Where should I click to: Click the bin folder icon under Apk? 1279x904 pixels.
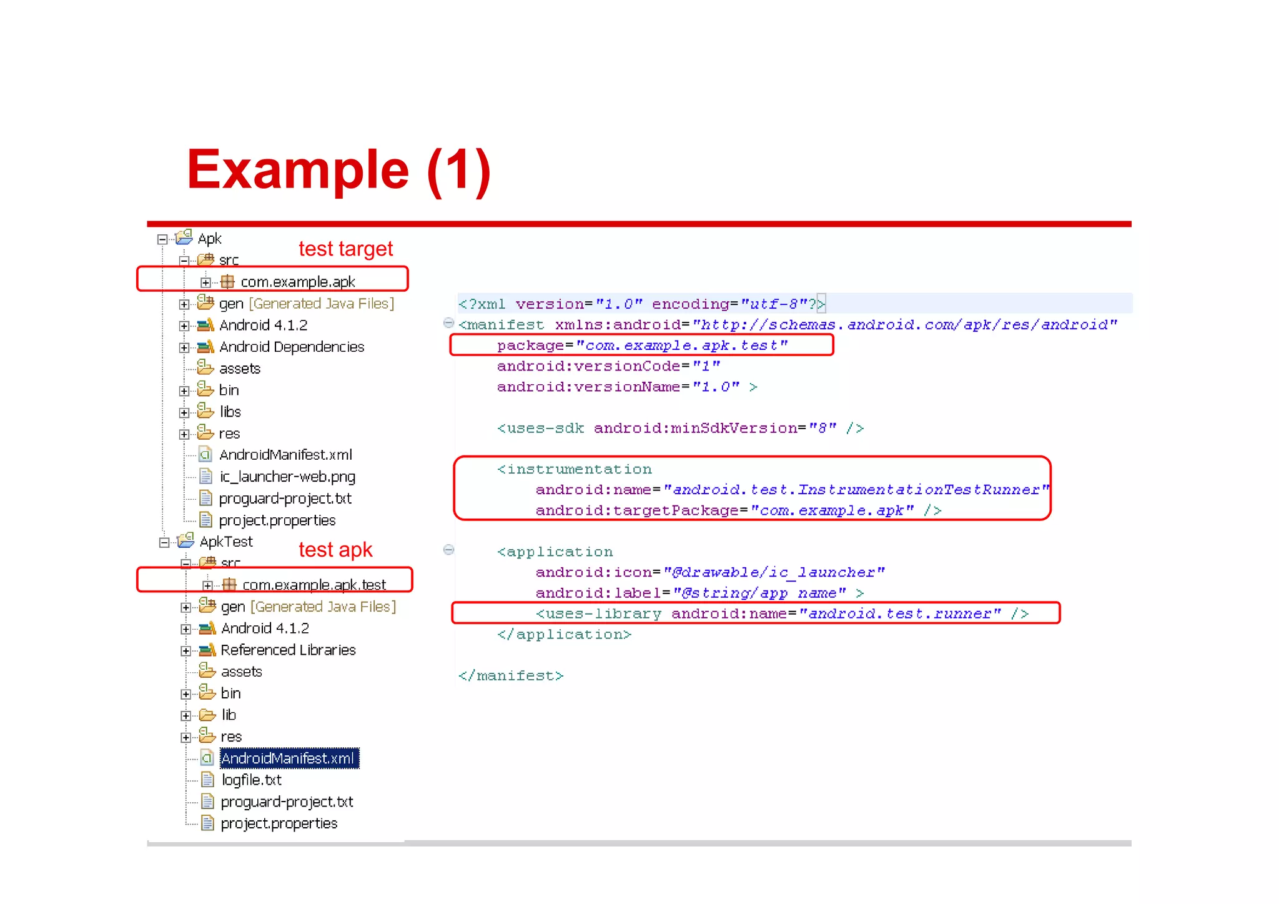(206, 389)
